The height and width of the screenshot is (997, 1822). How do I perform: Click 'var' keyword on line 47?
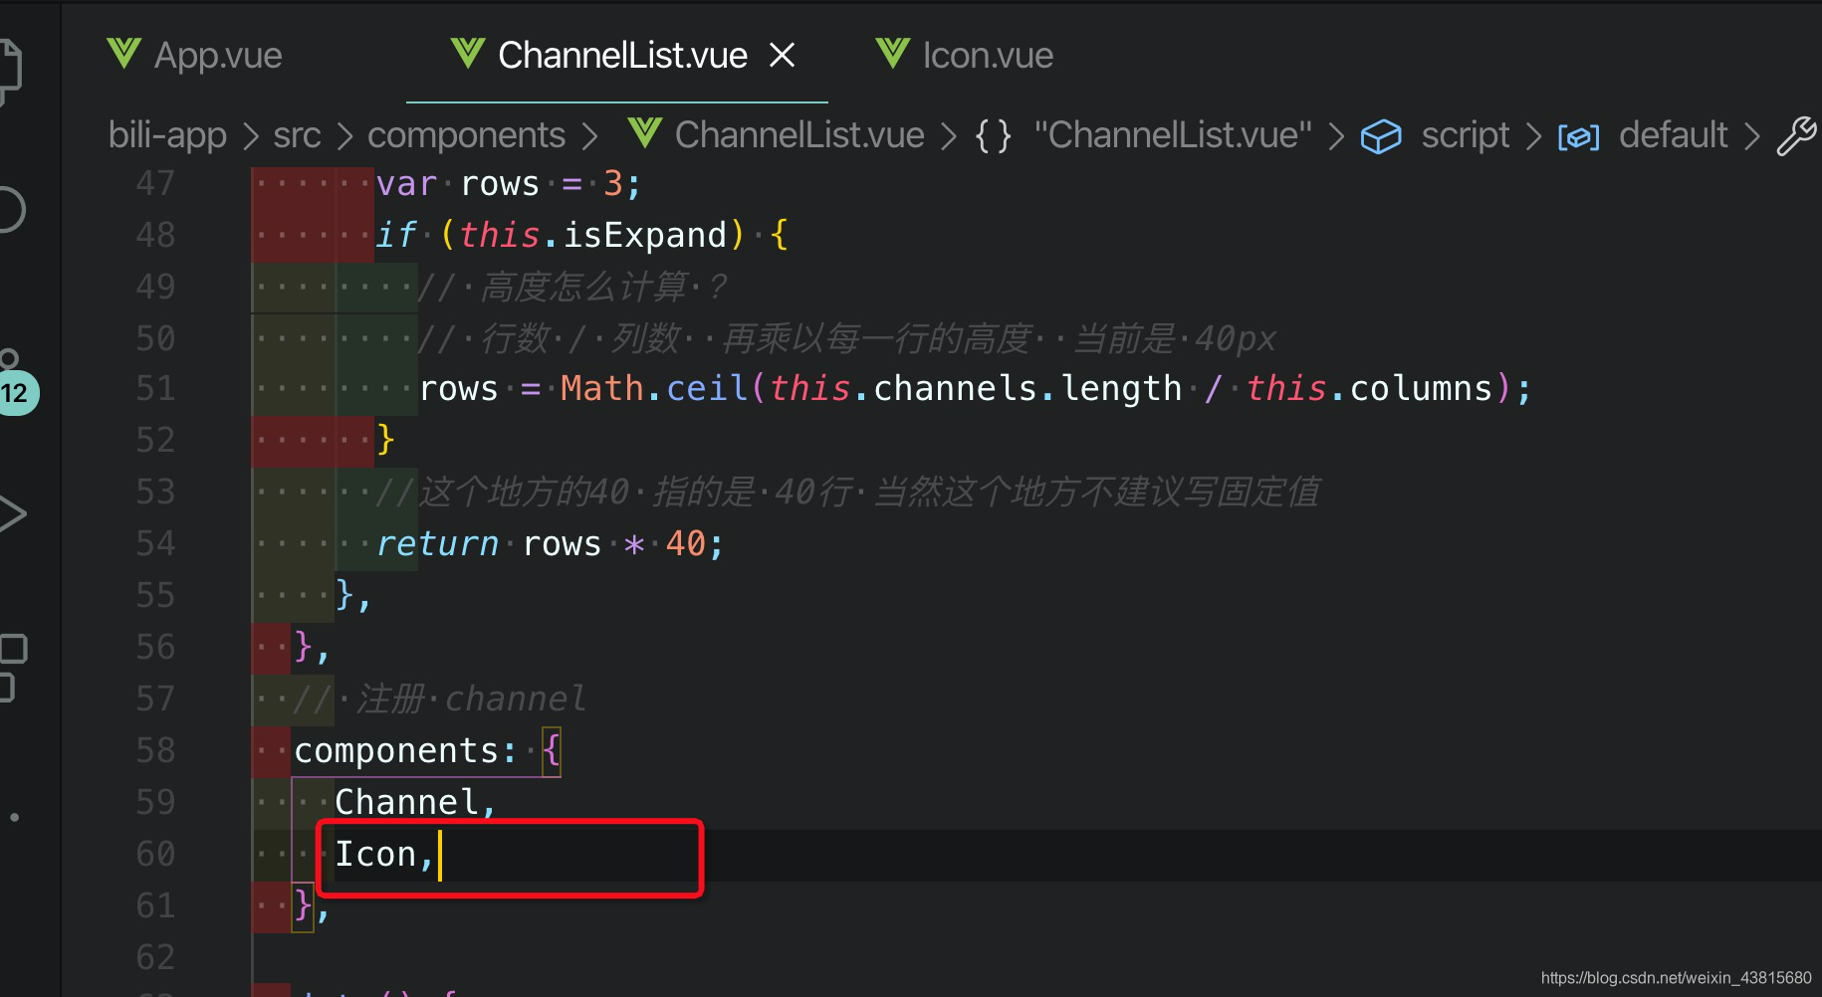pos(406,183)
